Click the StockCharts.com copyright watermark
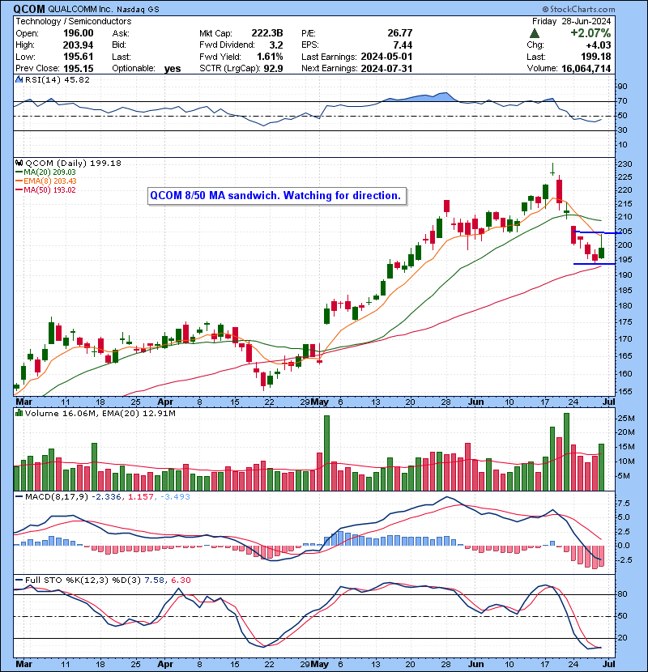 (605, 8)
